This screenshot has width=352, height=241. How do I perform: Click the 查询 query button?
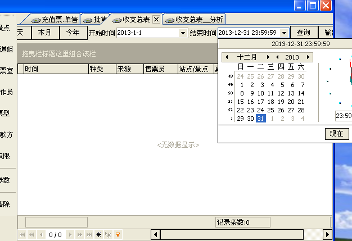tap(303, 33)
